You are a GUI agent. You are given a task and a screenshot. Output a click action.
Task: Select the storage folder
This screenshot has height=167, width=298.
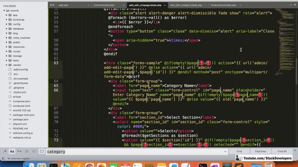pyautogui.click(x=17, y=56)
